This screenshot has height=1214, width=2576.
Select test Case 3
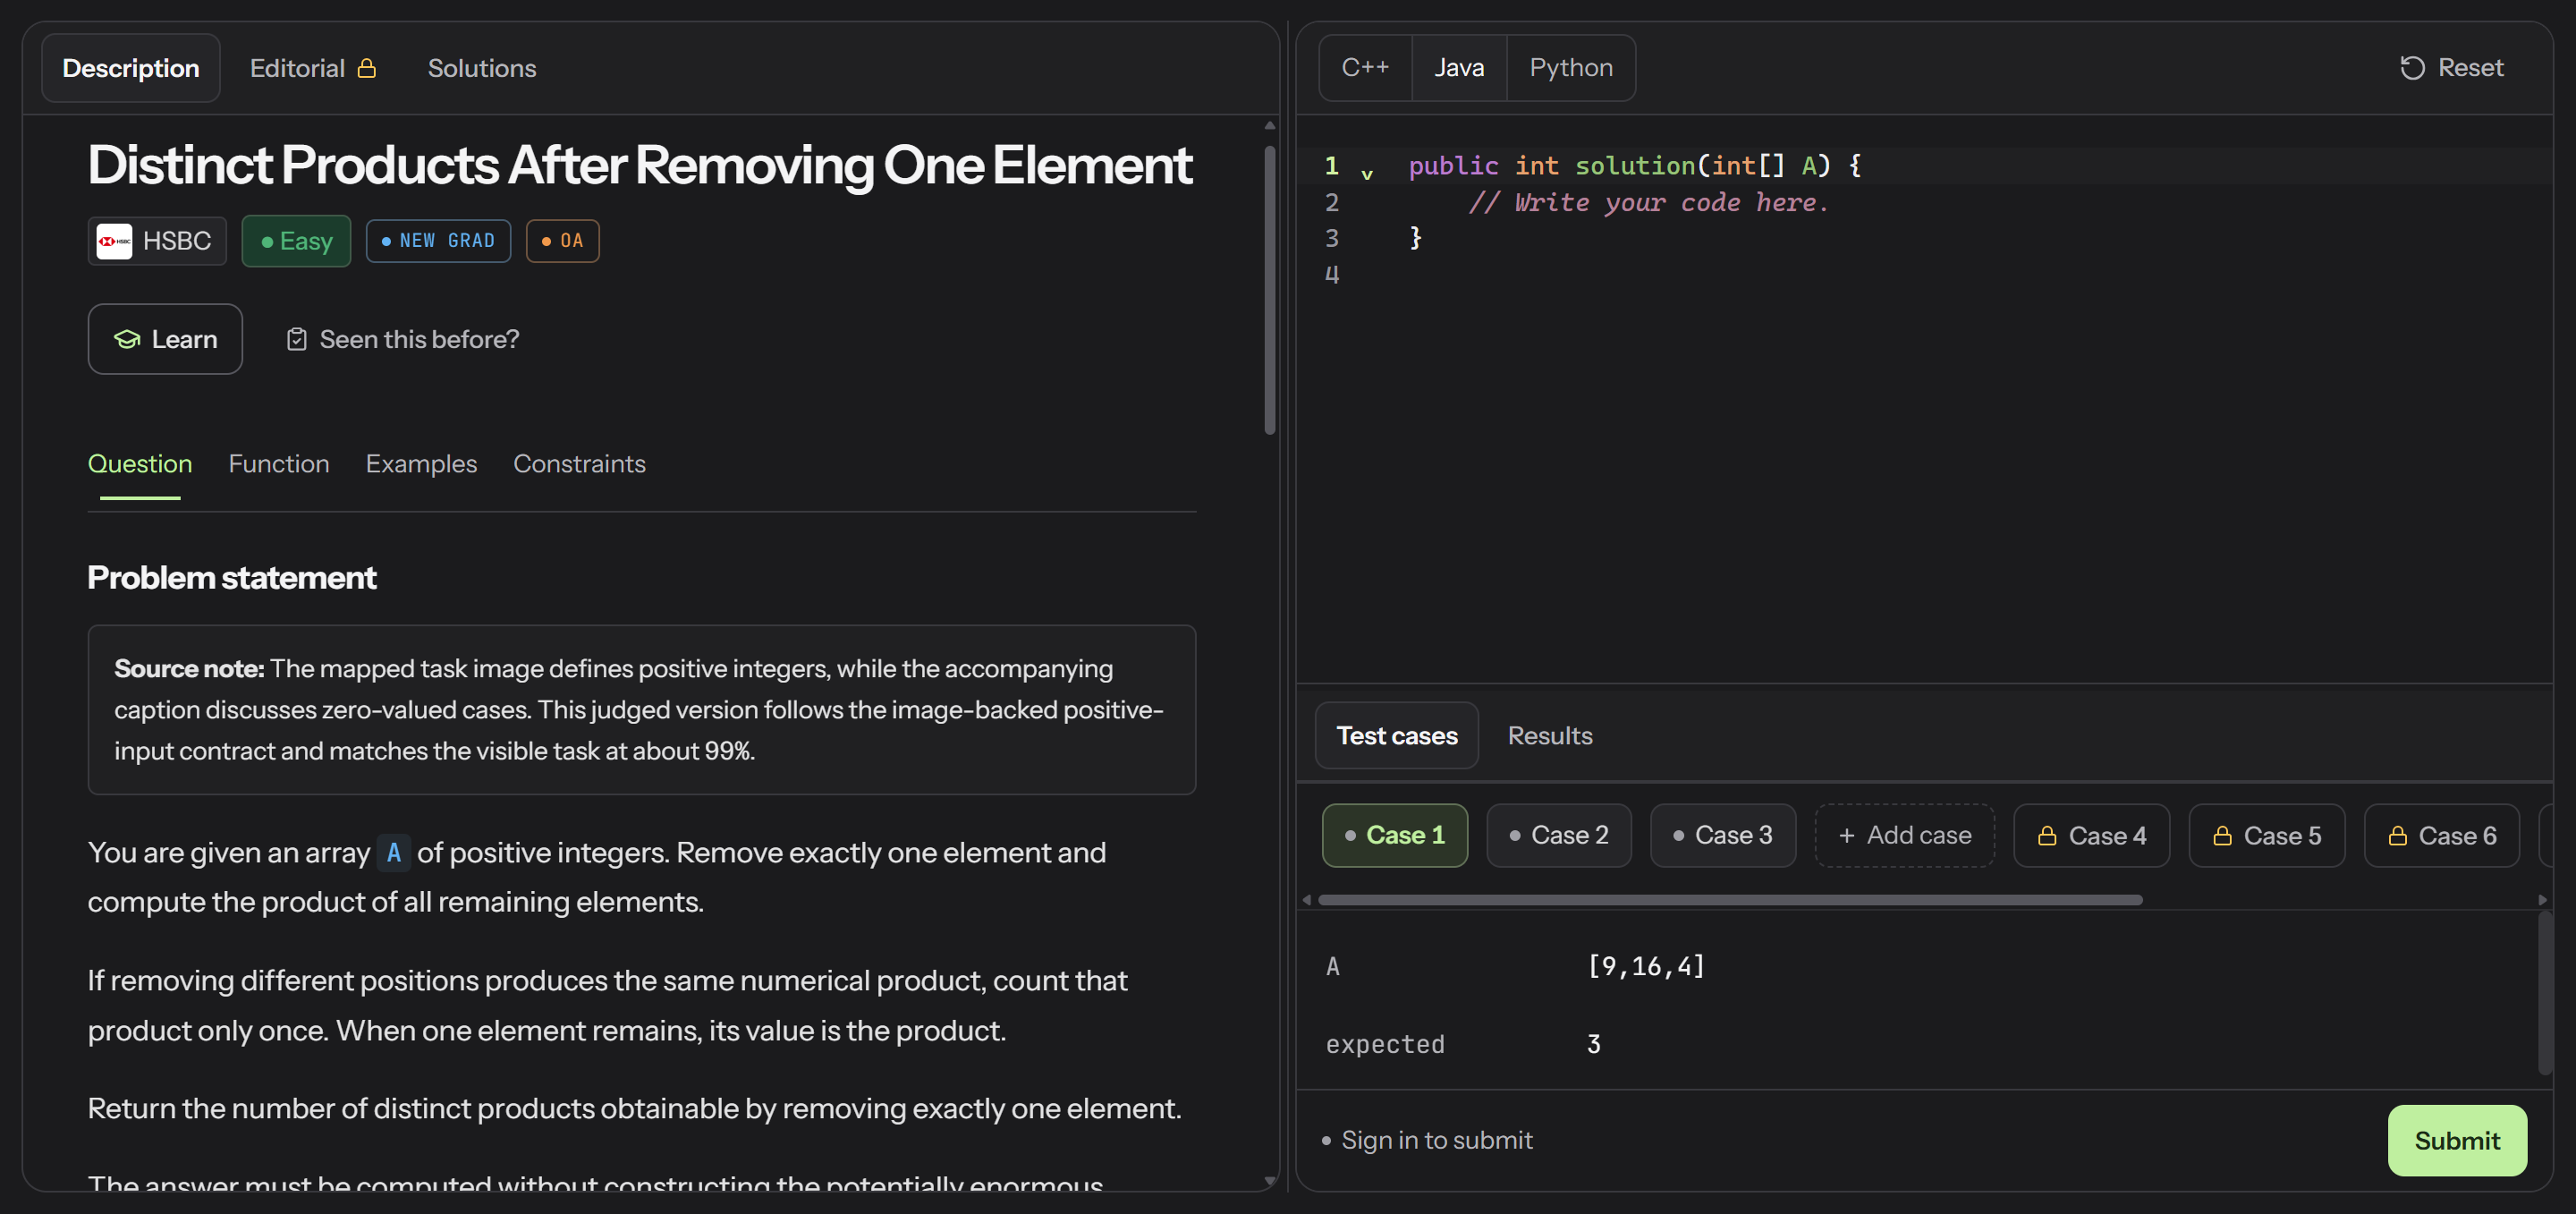click(1723, 835)
